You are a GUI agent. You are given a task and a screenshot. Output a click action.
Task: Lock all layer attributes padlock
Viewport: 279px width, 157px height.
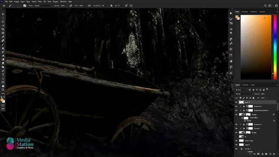[253, 98]
